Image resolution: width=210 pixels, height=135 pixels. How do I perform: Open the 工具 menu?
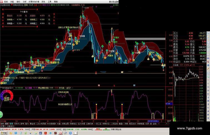tap(49, 2)
